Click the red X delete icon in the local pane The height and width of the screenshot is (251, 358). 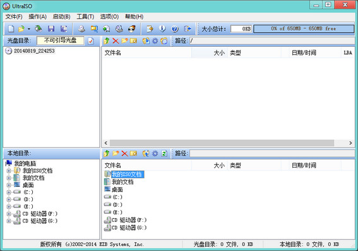124,154
